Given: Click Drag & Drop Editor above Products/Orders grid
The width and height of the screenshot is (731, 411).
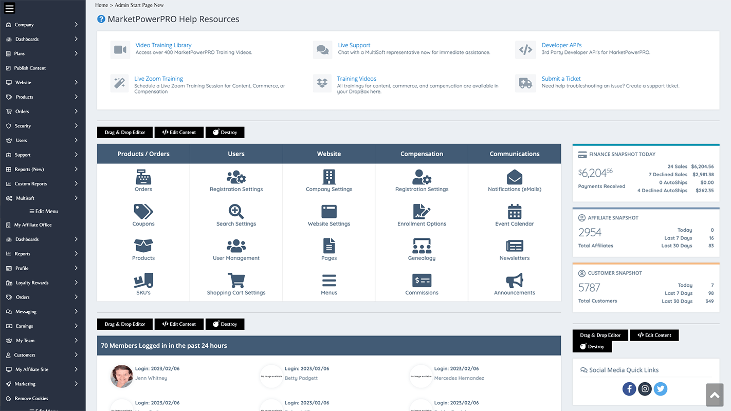Looking at the screenshot, I should coord(125,133).
